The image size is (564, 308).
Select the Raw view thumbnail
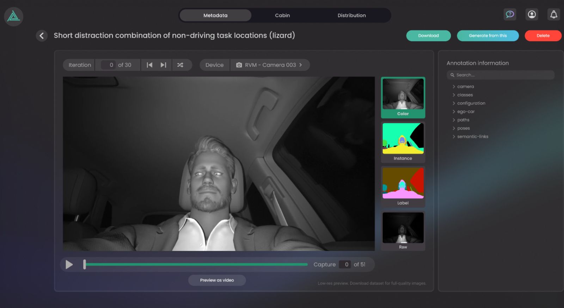pyautogui.click(x=403, y=231)
